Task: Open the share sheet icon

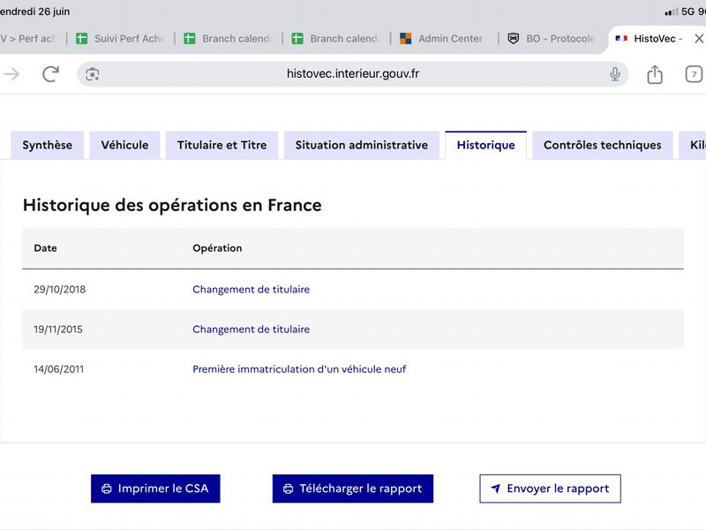Action: pyautogui.click(x=655, y=74)
